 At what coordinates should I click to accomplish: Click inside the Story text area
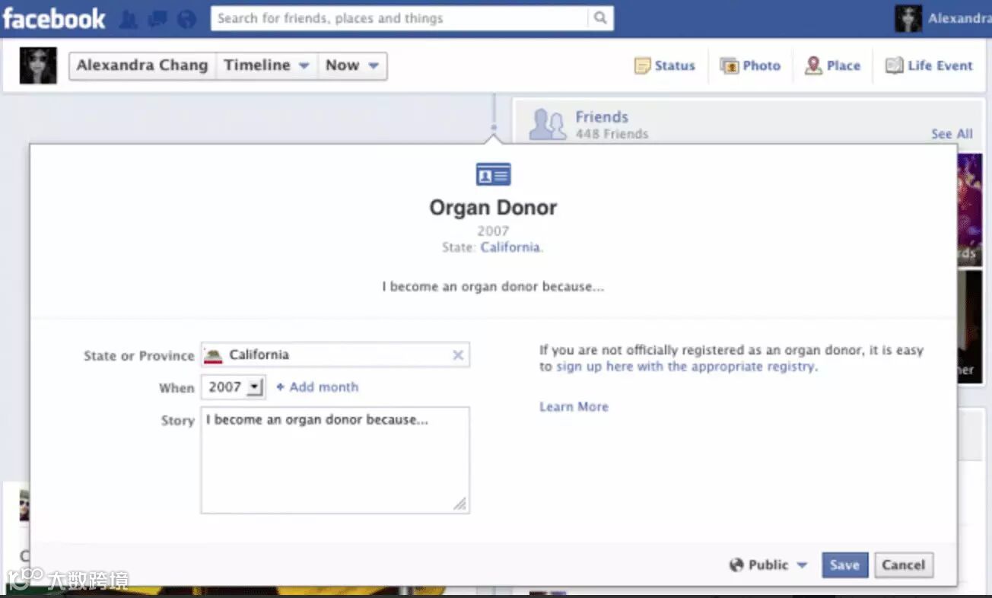335,460
